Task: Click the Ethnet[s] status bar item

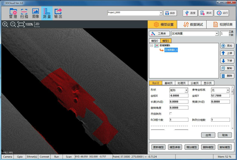Action: 32,157
